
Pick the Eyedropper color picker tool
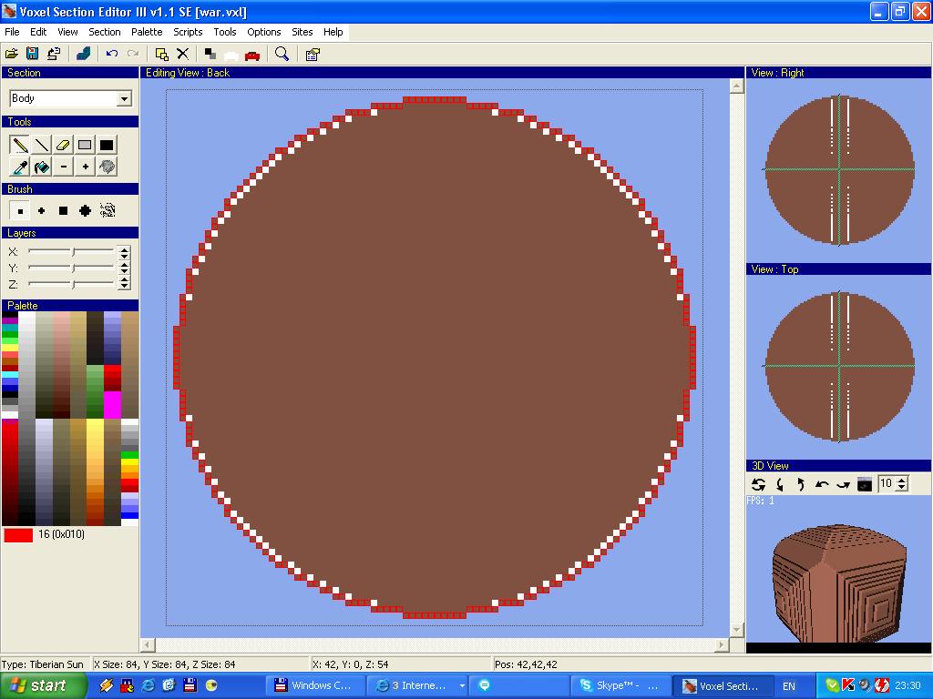pyautogui.click(x=20, y=167)
